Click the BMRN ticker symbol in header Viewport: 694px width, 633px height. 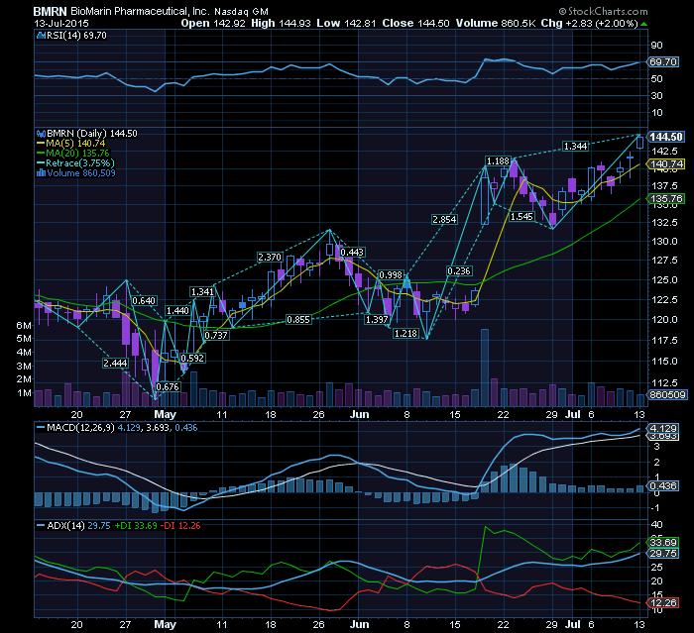tap(50, 12)
